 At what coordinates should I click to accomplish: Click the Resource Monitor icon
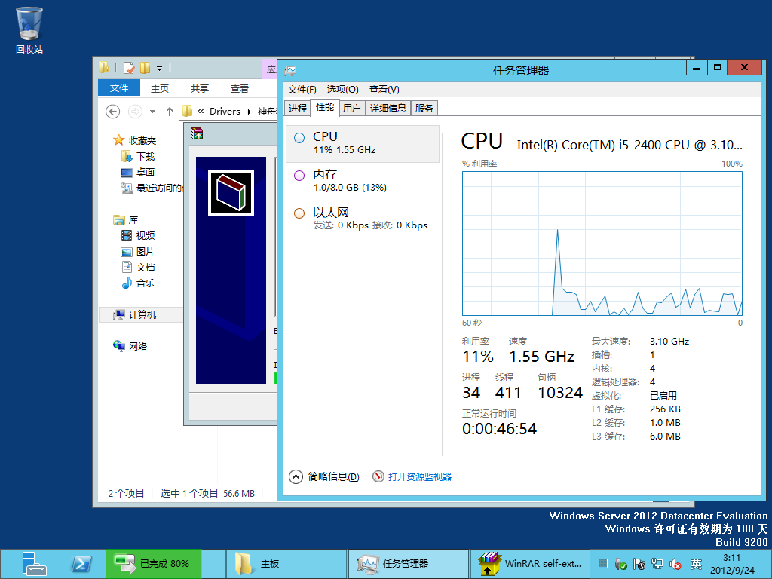tap(378, 476)
